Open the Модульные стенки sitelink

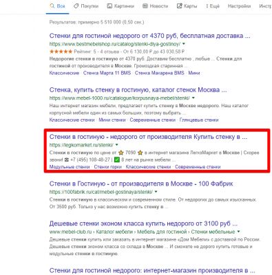coord(70,167)
